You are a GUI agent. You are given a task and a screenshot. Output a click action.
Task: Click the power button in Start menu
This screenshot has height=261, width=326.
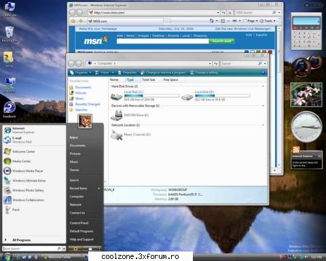75,249
